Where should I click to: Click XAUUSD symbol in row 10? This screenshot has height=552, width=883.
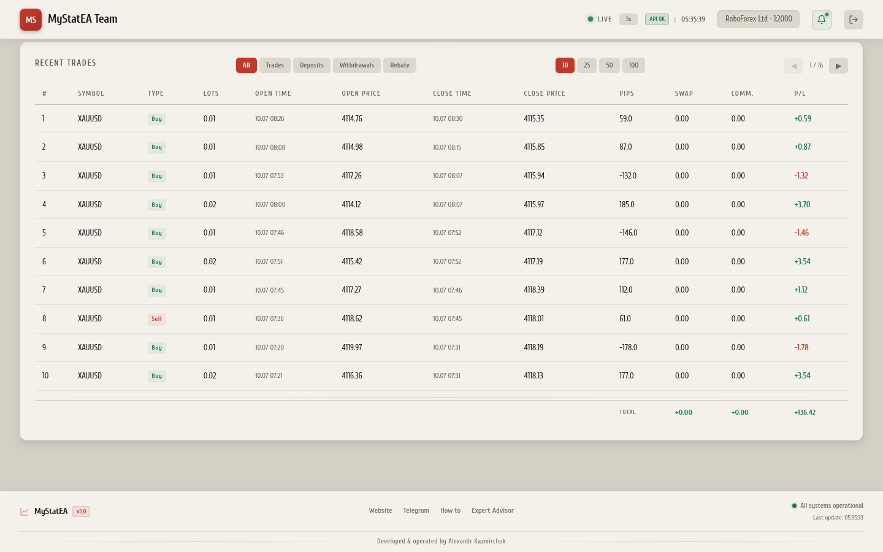[90, 376]
